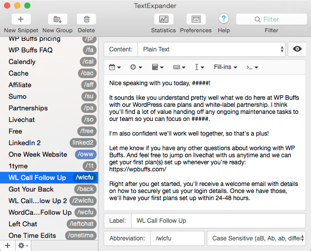
Task: Select the Livechat snippet
Action: [x=49, y=119]
